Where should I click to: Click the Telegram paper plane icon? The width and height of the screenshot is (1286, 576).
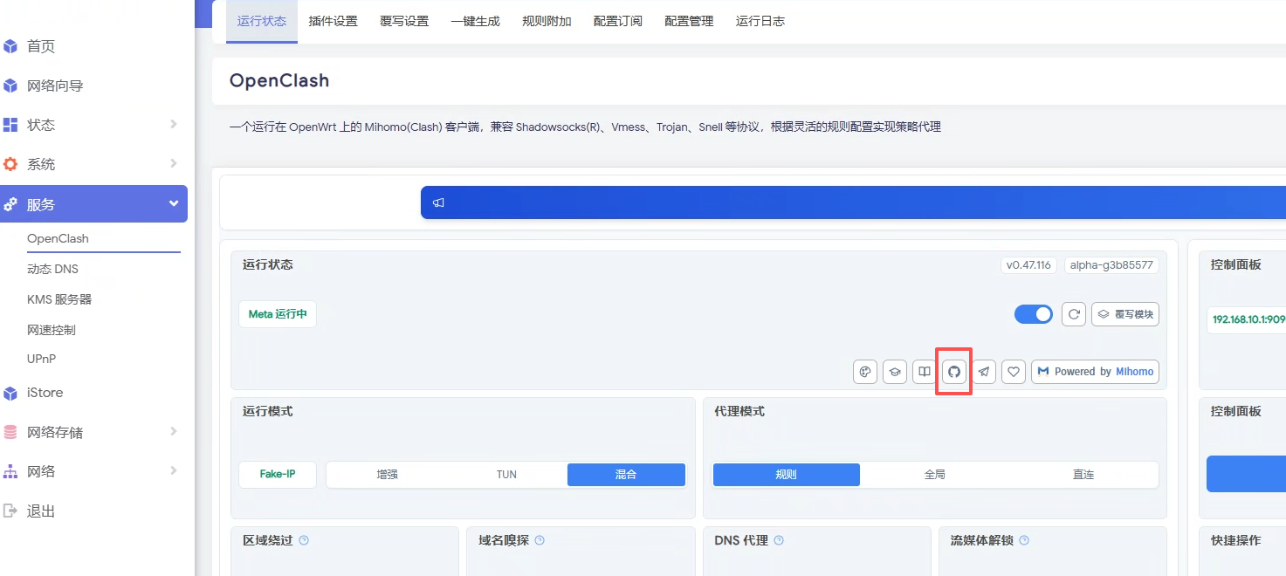click(x=984, y=372)
